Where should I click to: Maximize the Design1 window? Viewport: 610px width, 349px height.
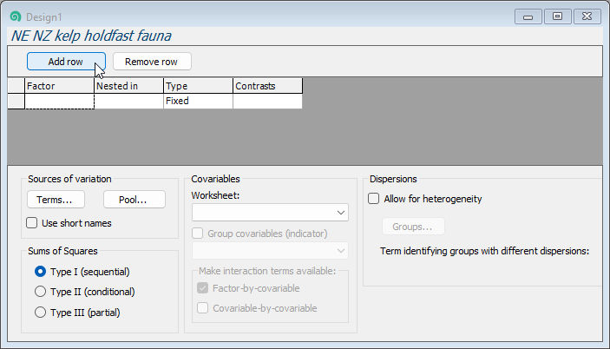pyautogui.click(x=557, y=16)
